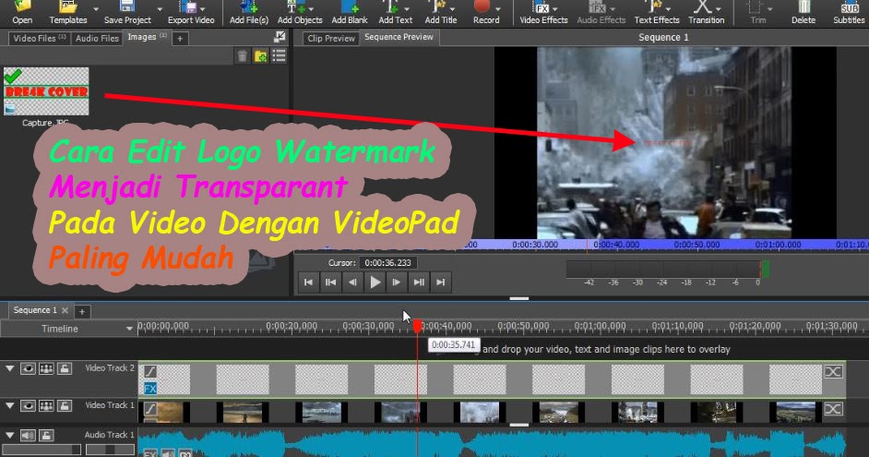Screen dimensions: 869x457
Task: Switch to the Clip Preview tab
Action: click(x=331, y=38)
